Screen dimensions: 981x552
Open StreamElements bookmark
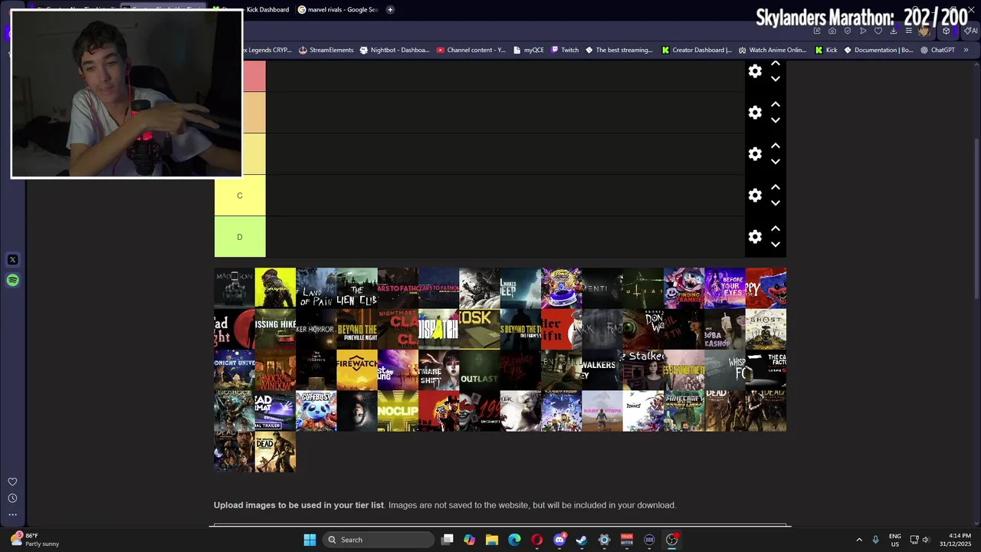pos(326,50)
